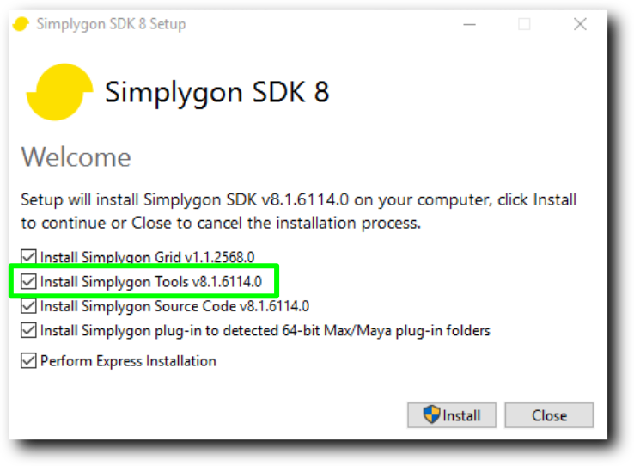Start installation with the Install button
The width and height of the screenshot is (634, 466).
pos(452,415)
